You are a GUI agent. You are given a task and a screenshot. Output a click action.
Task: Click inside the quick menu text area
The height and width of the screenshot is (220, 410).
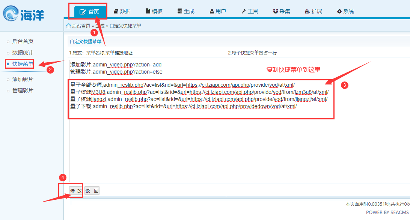tap(240, 121)
